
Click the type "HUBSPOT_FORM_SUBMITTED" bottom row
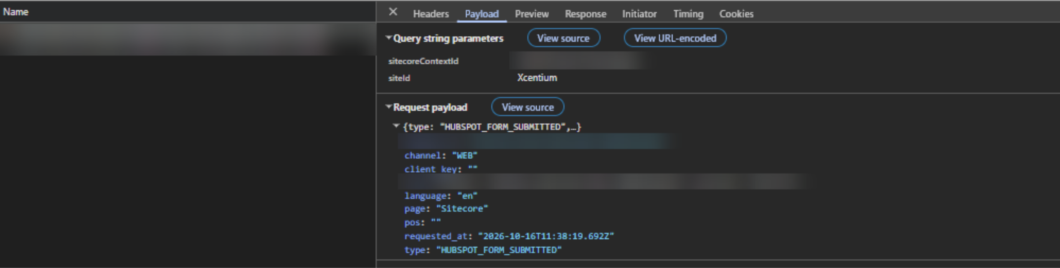pyautogui.click(x=483, y=250)
